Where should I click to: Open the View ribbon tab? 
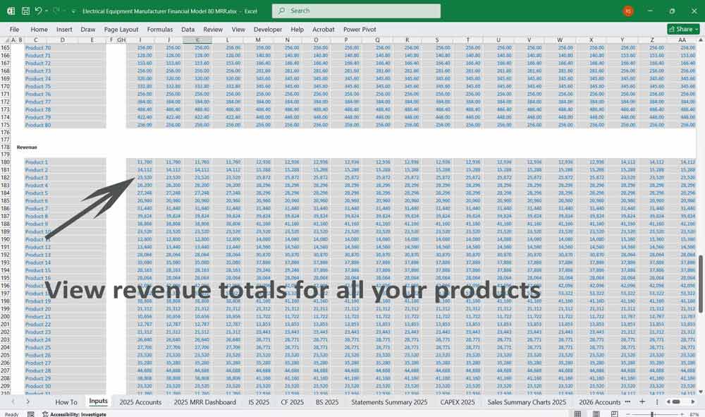pos(238,29)
